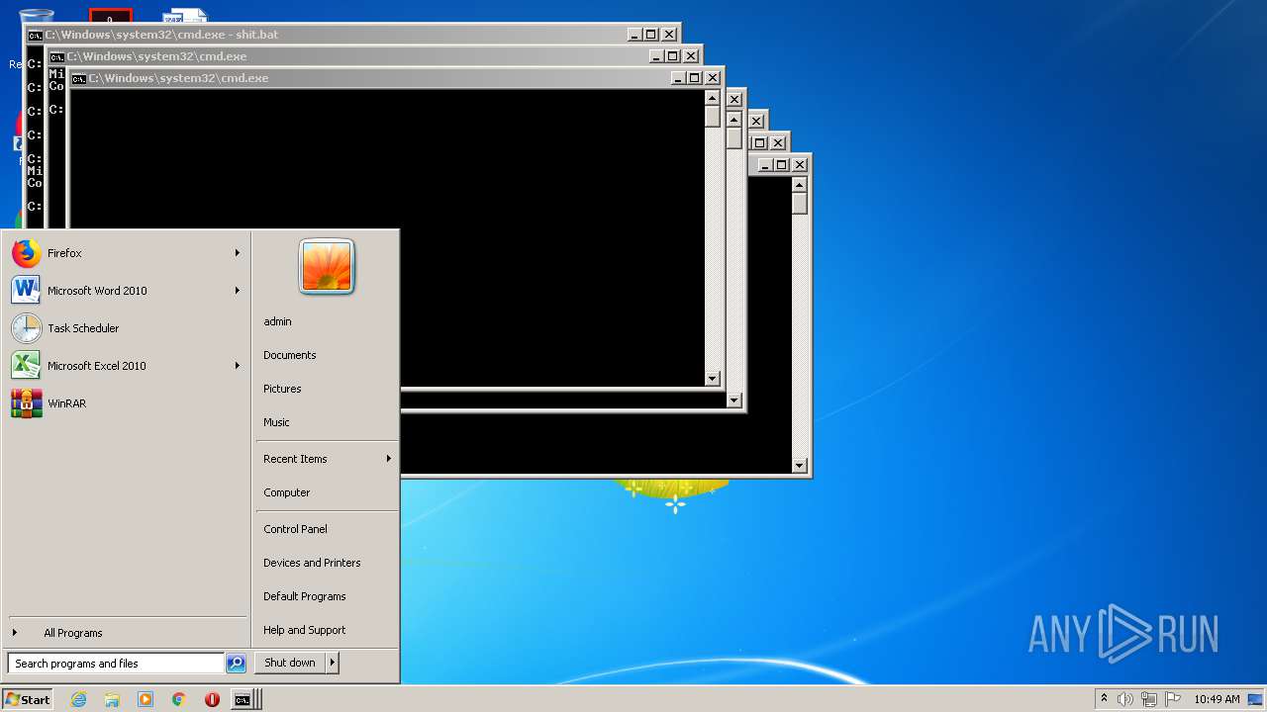This screenshot has width=1267, height=712.
Task: Open Default Programs
Action: point(304,596)
